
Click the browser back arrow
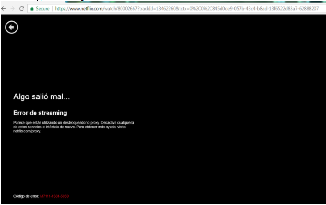click(x=3, y=9)
